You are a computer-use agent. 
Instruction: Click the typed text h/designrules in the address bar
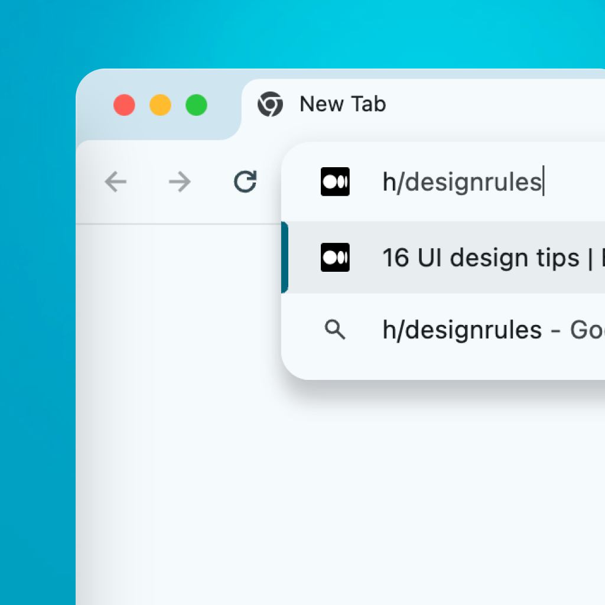[x=461, y=182]
